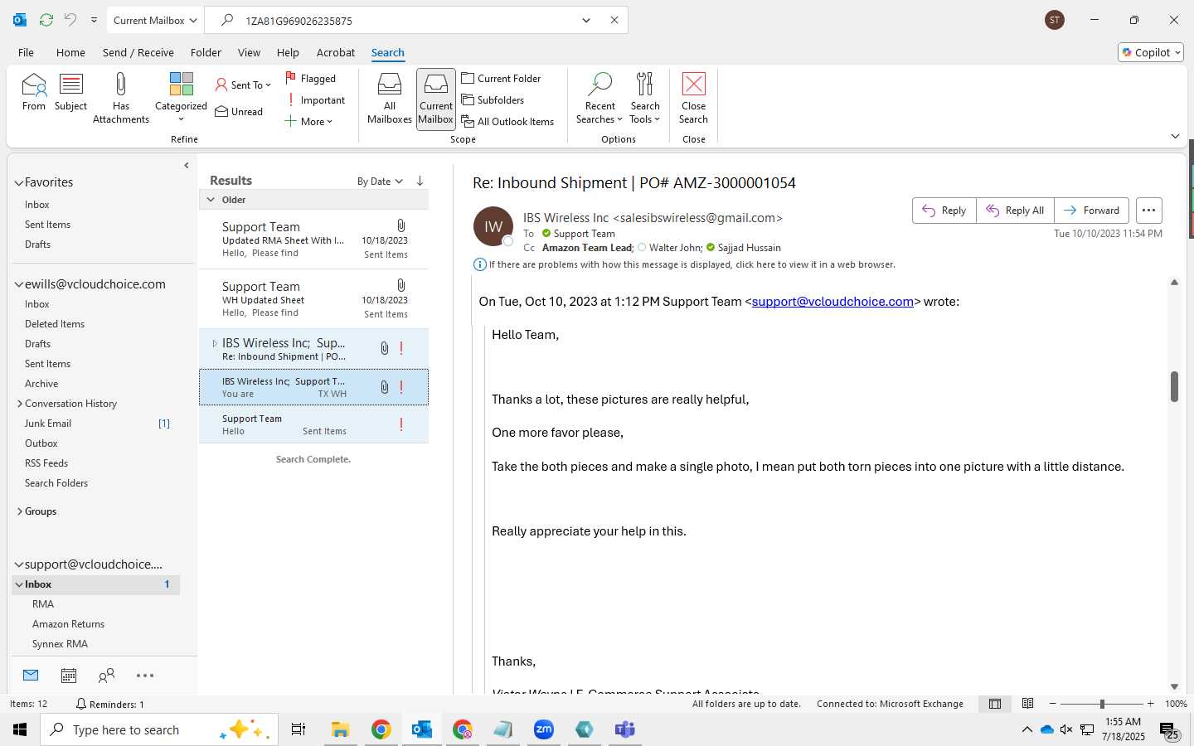This screenshot has width=1194, height=746.
Task: Click the Undo icon in quick access
Action: coord(70,20)
